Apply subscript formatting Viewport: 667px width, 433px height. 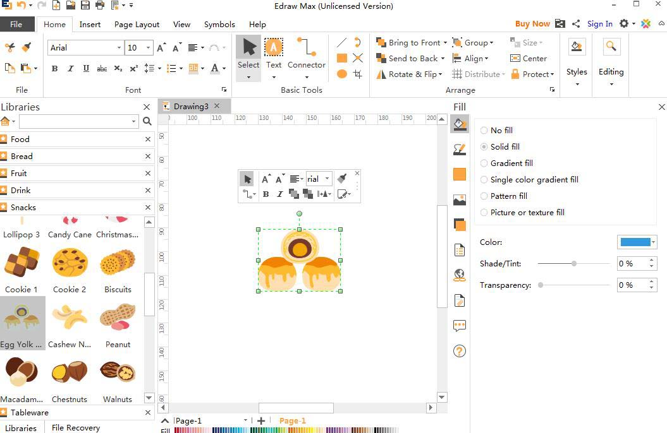(x=118, y=68)
